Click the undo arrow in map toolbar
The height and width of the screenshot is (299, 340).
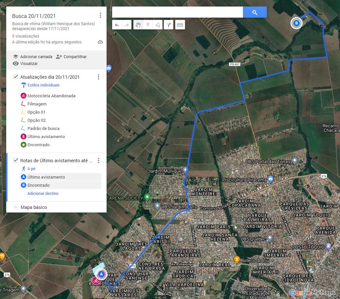[x=117, y=25]
